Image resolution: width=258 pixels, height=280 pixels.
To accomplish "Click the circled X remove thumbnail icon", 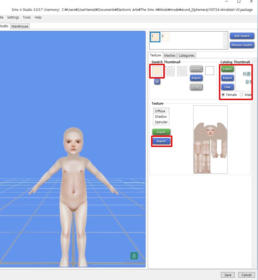I will pyautogui.click(x=157, y=81).
